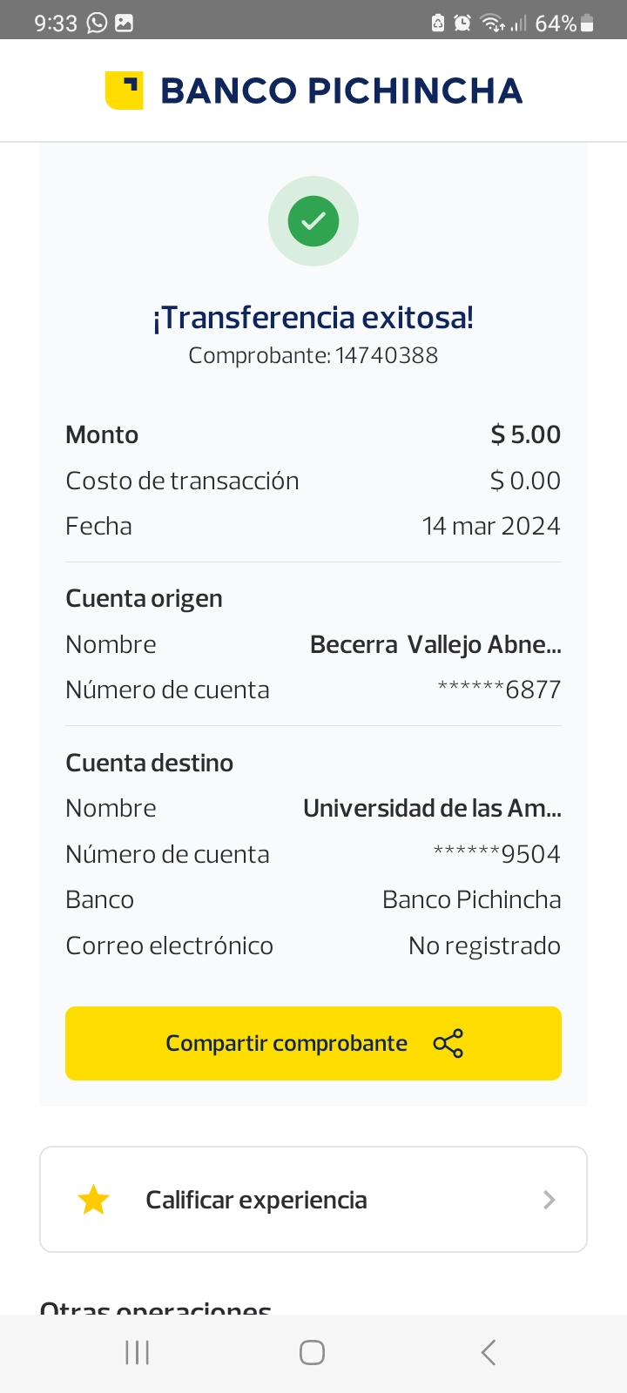Open the recent apps navigation button
This screenshot has height=1393, width=627.
pyautogui.click(x=138, y=1352)
